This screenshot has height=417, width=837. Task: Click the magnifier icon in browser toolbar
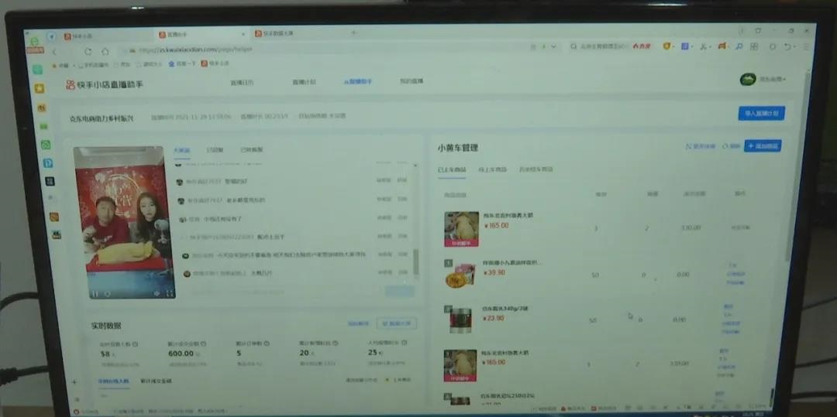739,47
